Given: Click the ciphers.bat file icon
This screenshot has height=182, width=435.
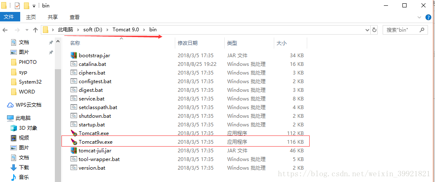Looking at the screenshot, I should (73, 72).
